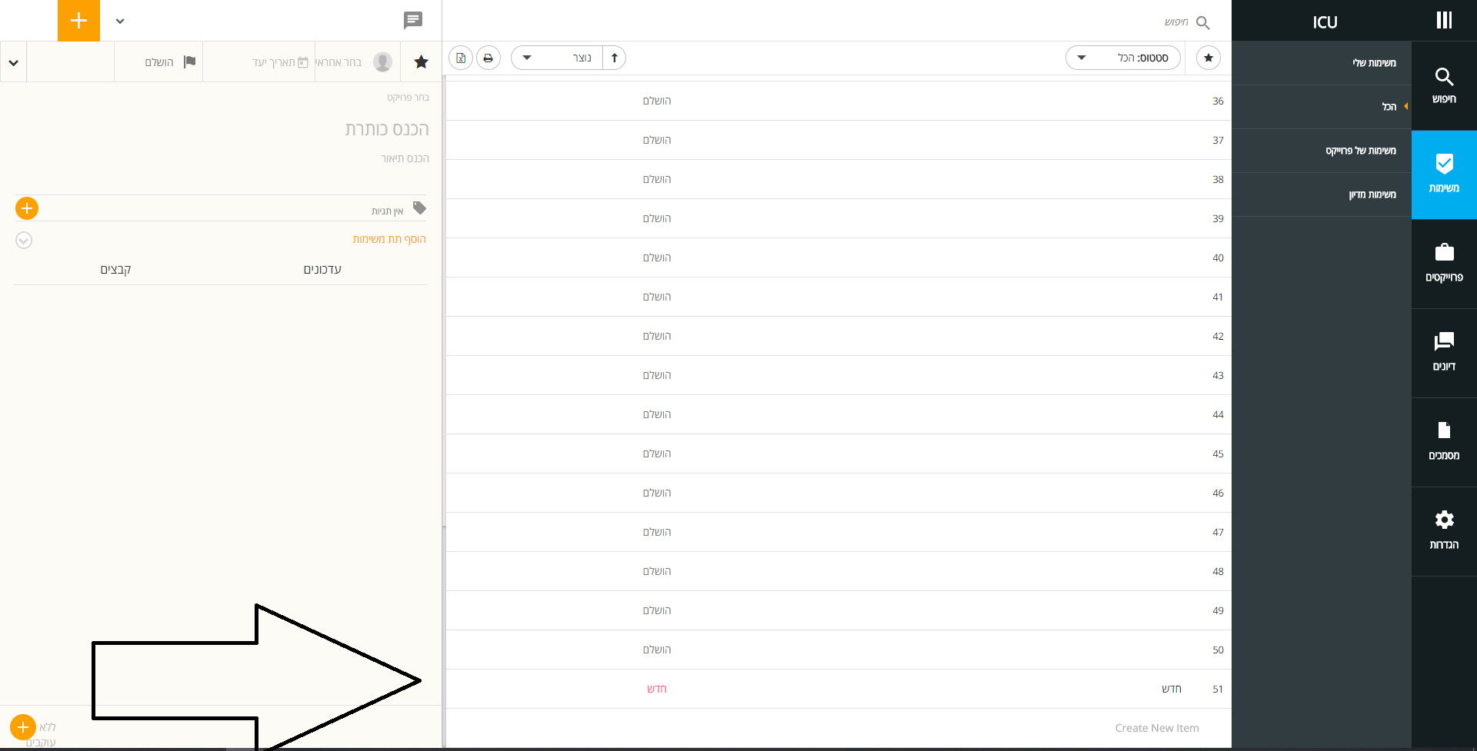This screenshot has width=1477, height=751.
Task: Open the סטטוס: הכל status filter
Action: pyautogui.click(x=1122, y=57)
